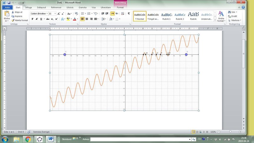
Task: Toggle bold formatting
Action: [x=32, y=19]
